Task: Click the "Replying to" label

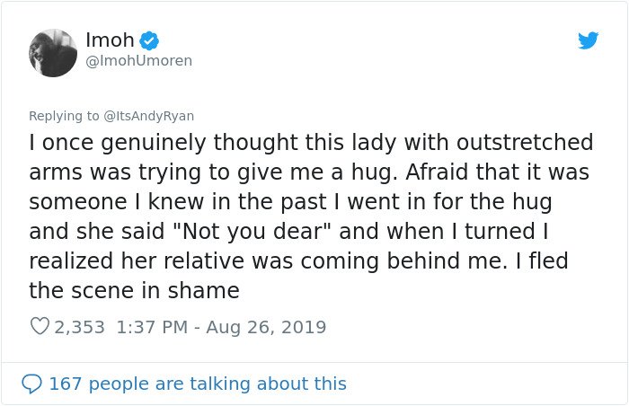Action: (64, 116)
